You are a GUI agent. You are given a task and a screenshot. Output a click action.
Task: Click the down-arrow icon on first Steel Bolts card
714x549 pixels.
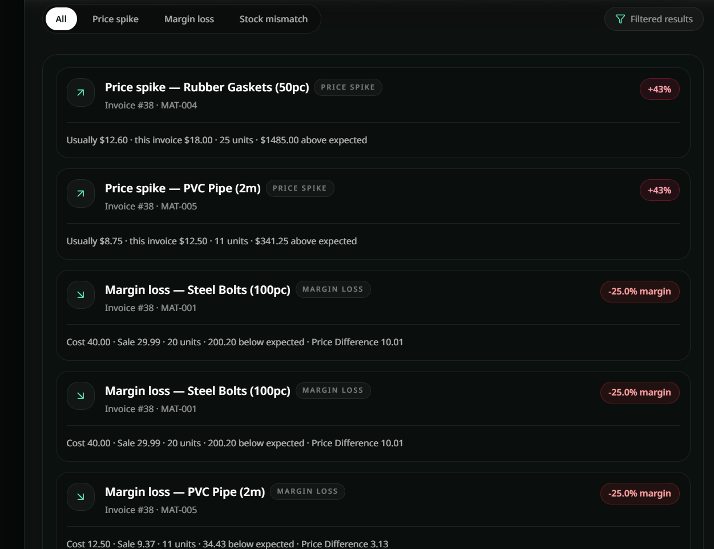[x=80, y=294]
